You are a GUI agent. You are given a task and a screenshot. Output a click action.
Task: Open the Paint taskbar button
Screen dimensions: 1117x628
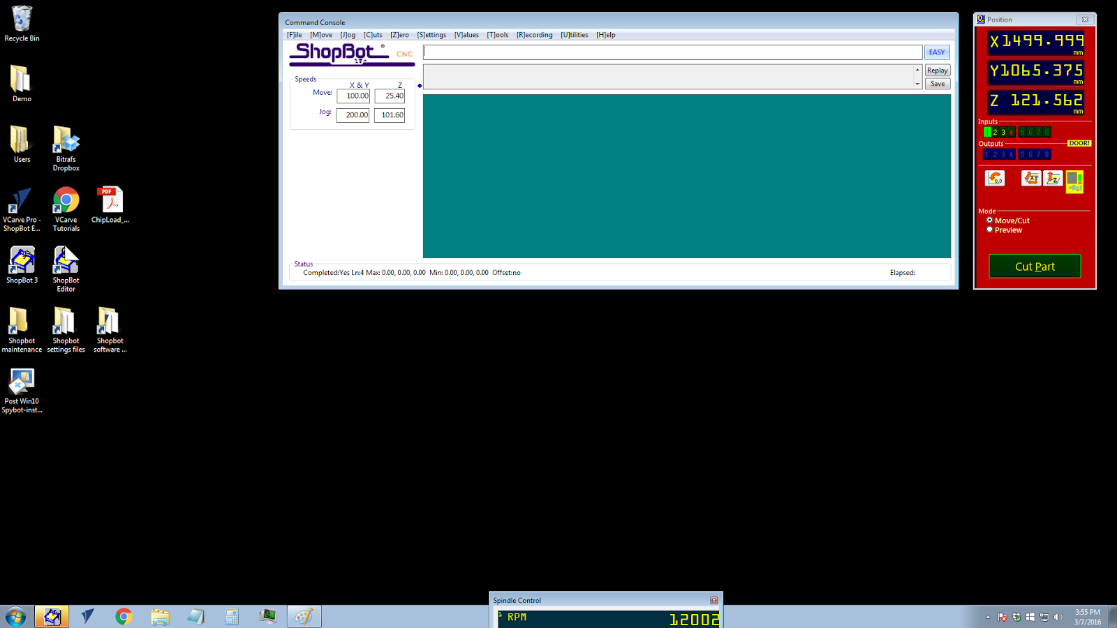[x=304, y=617]
